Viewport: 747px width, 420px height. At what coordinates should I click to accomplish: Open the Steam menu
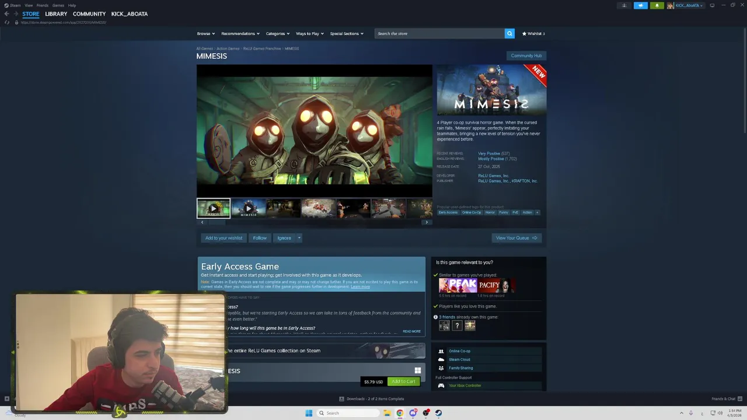tap(12, 5)
